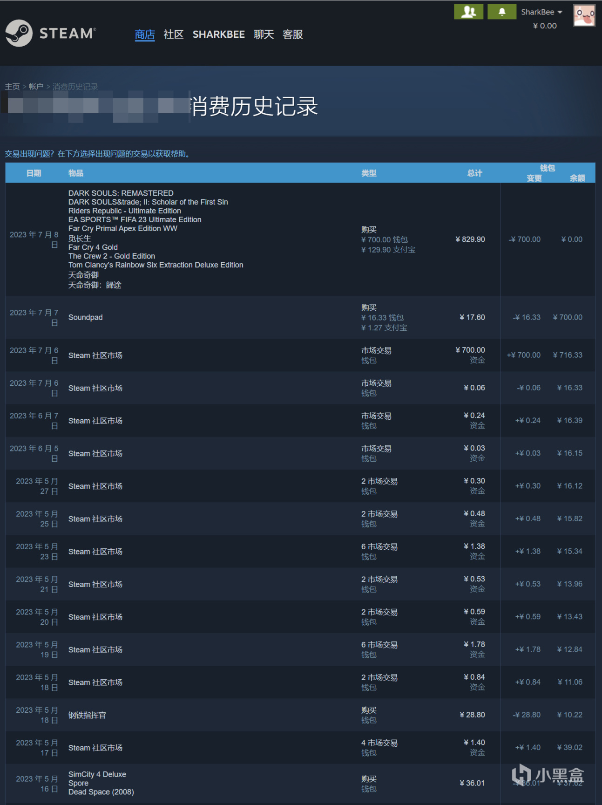Click the ¥ 13.96 balance cell
The height and width of the screenshot is (805, 602).
570,584
